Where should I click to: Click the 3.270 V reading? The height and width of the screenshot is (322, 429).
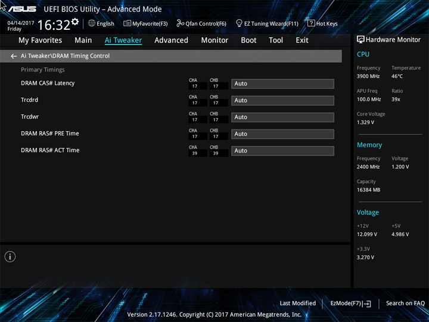(x=365, y=258)
